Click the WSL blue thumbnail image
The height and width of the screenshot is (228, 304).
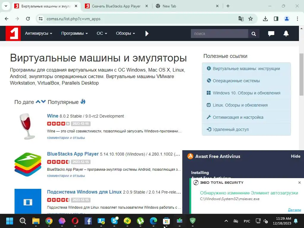[x=28, y=201]
